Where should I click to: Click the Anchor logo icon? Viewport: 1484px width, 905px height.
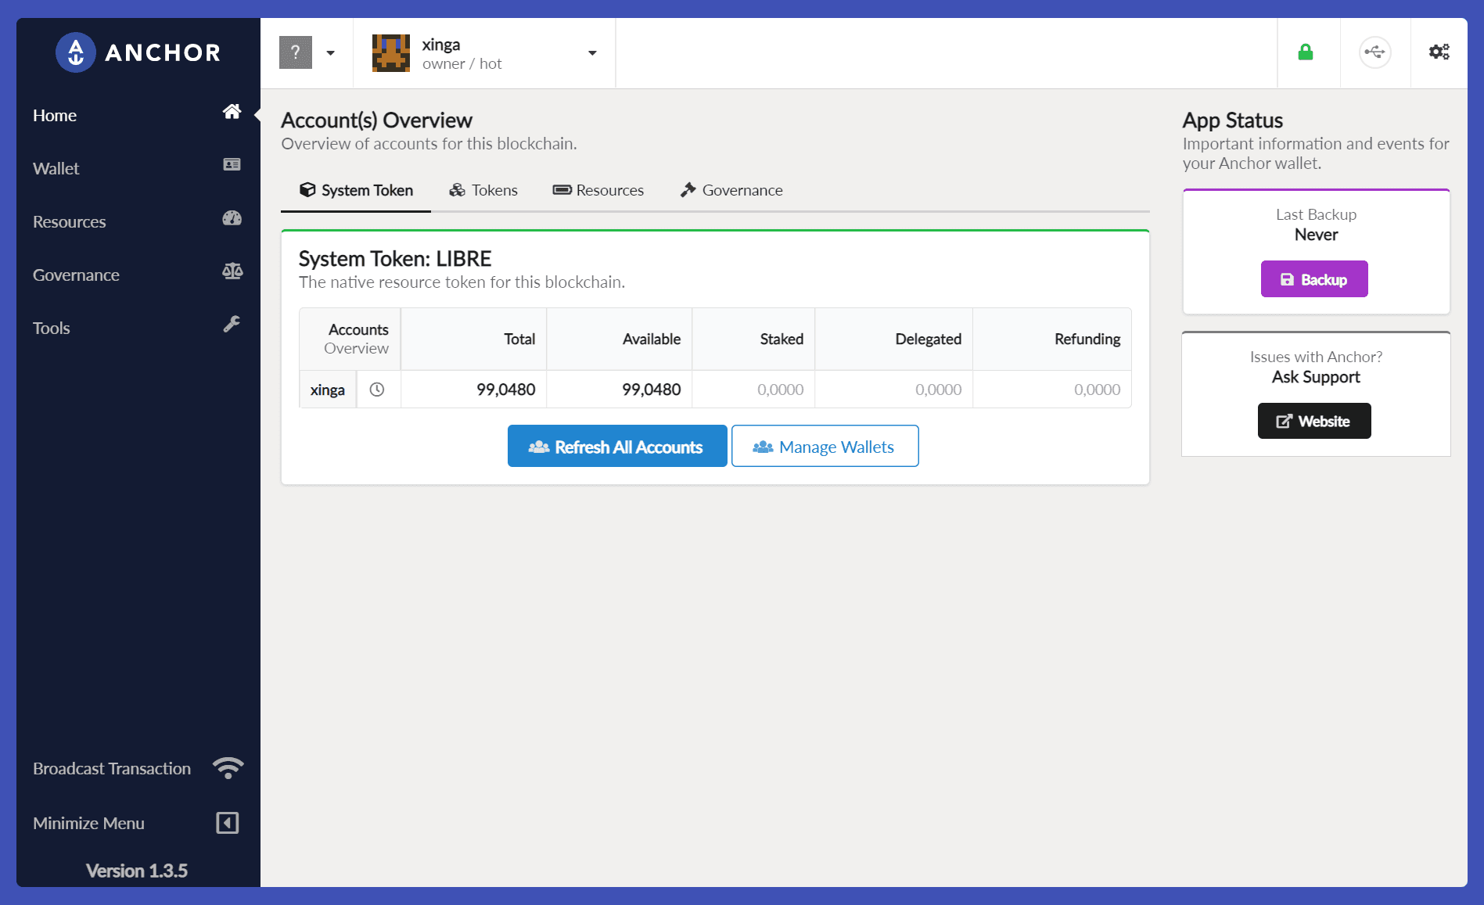click(75, 52)
